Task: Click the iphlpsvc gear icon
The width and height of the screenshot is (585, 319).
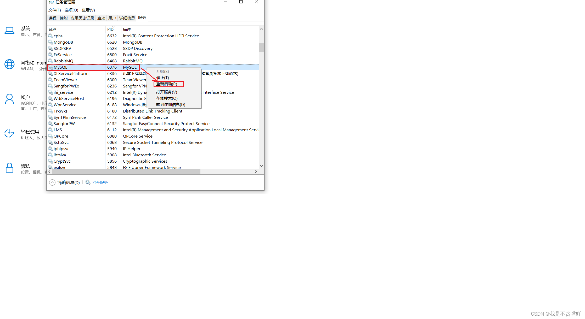Action: 50,149
